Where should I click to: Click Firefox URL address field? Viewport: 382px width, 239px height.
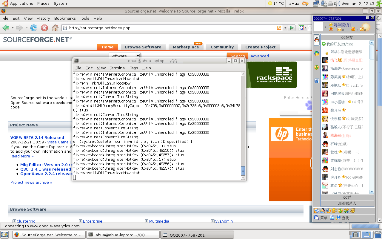[x=172, y=28]
